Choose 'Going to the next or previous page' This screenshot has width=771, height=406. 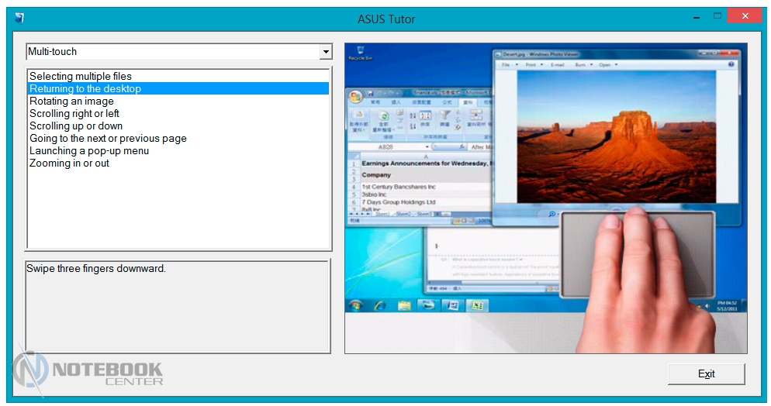(x=108, y=138)
